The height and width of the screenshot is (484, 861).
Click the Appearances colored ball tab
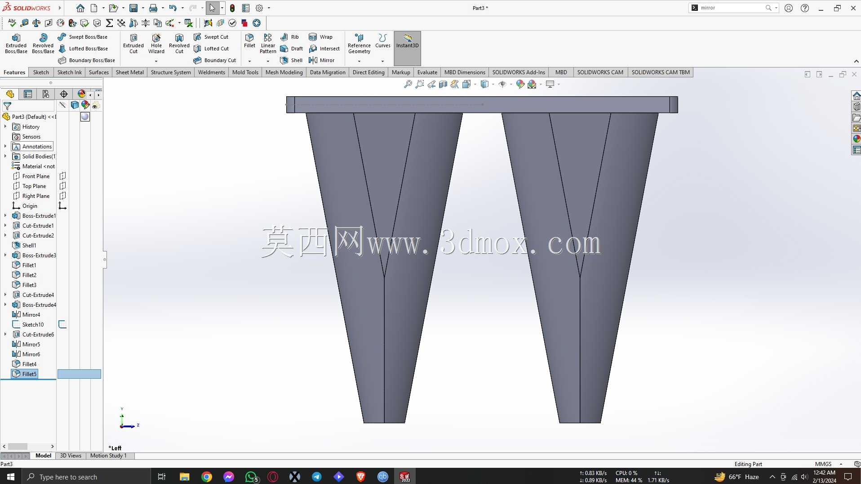(x=81, y=94)
